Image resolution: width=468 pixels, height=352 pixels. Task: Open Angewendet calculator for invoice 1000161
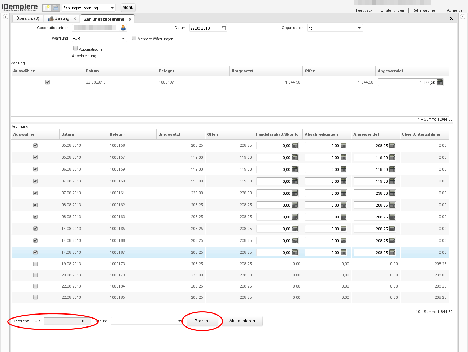tap(392, 193)
